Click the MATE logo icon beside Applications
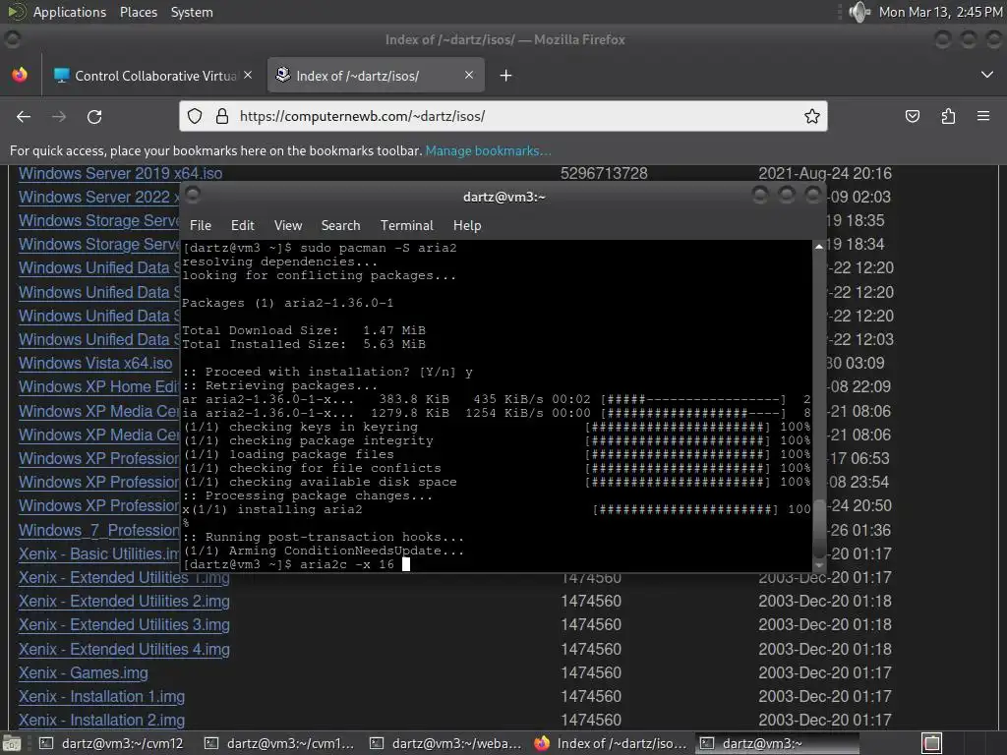This screenshot has width=1007, height=755. [x=16, y=12]
